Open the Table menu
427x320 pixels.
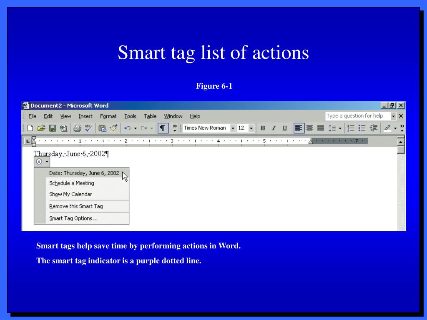pyautogui.click(x=150, y=116)
